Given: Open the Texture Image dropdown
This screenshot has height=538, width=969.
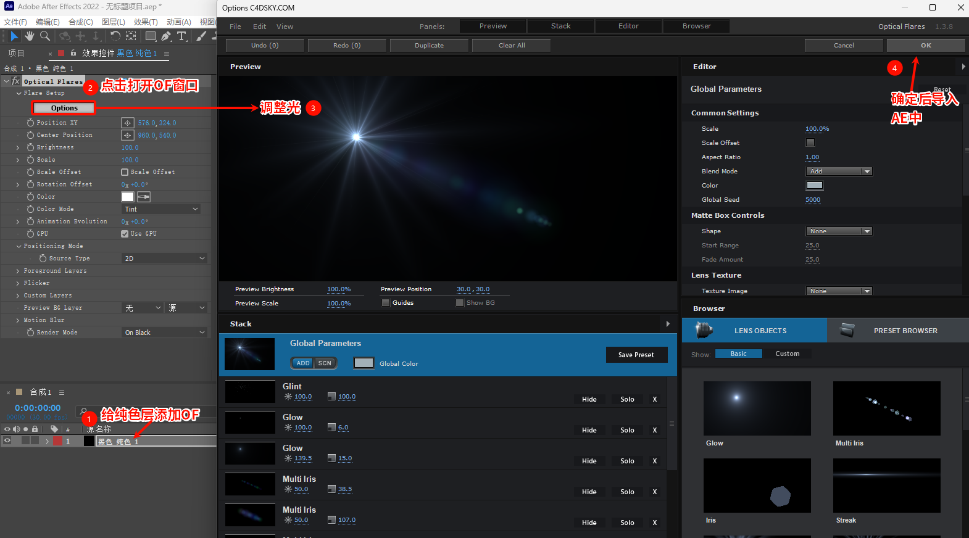Looking at the screenshot, I should click(x=839, y=291).
